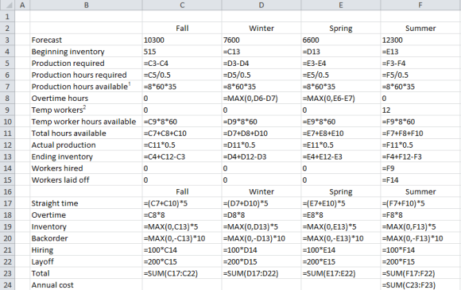Select Fall beginning inventory 515
This screenshot has height=290, width=461.
[x=182, y=52]
